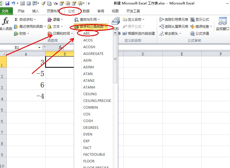Open the Financial (财务) function category
230x168 pixels.
(x=22, y=33)
